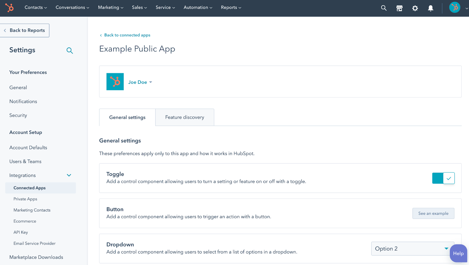Turn off the app's toggle control

click(x=443, y=178)
